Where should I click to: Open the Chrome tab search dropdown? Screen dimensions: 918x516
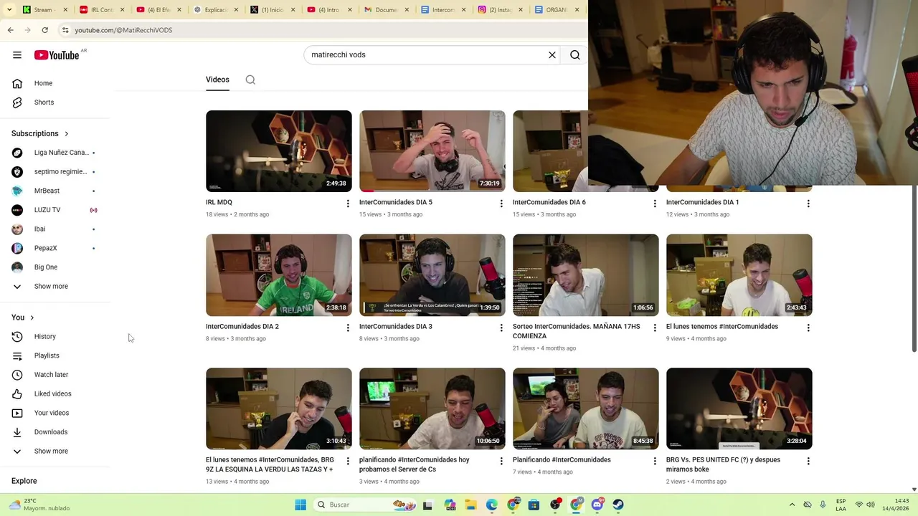point(9,10)
